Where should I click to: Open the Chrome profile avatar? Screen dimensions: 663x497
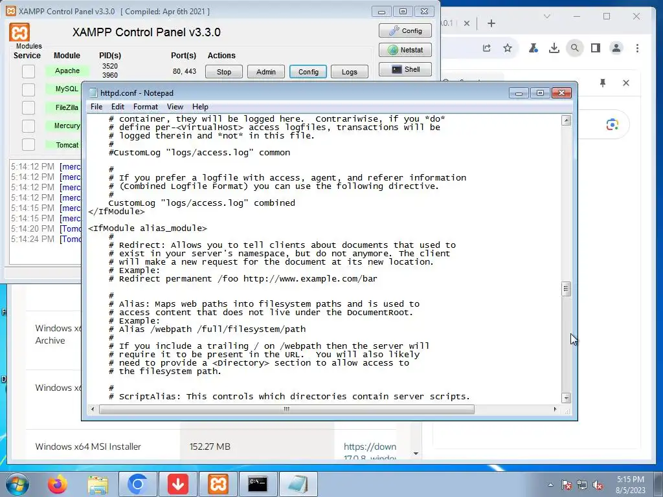pos(616,48)
